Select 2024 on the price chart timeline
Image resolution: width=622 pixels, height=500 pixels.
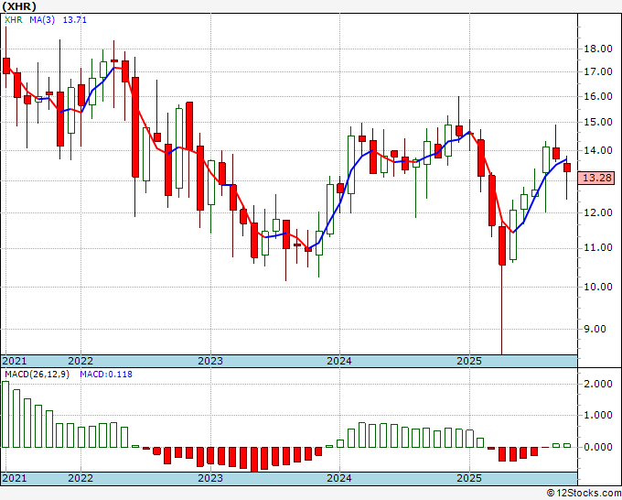(x=339, y=361)
